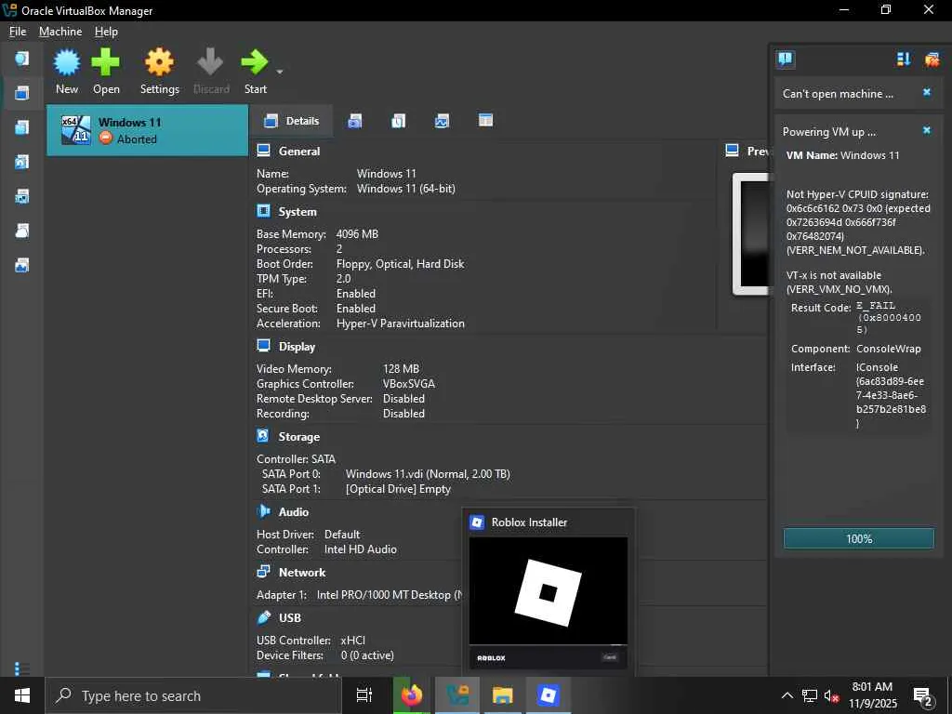
Task: Open Task View in the taskbar
Action: pos(364,695)
